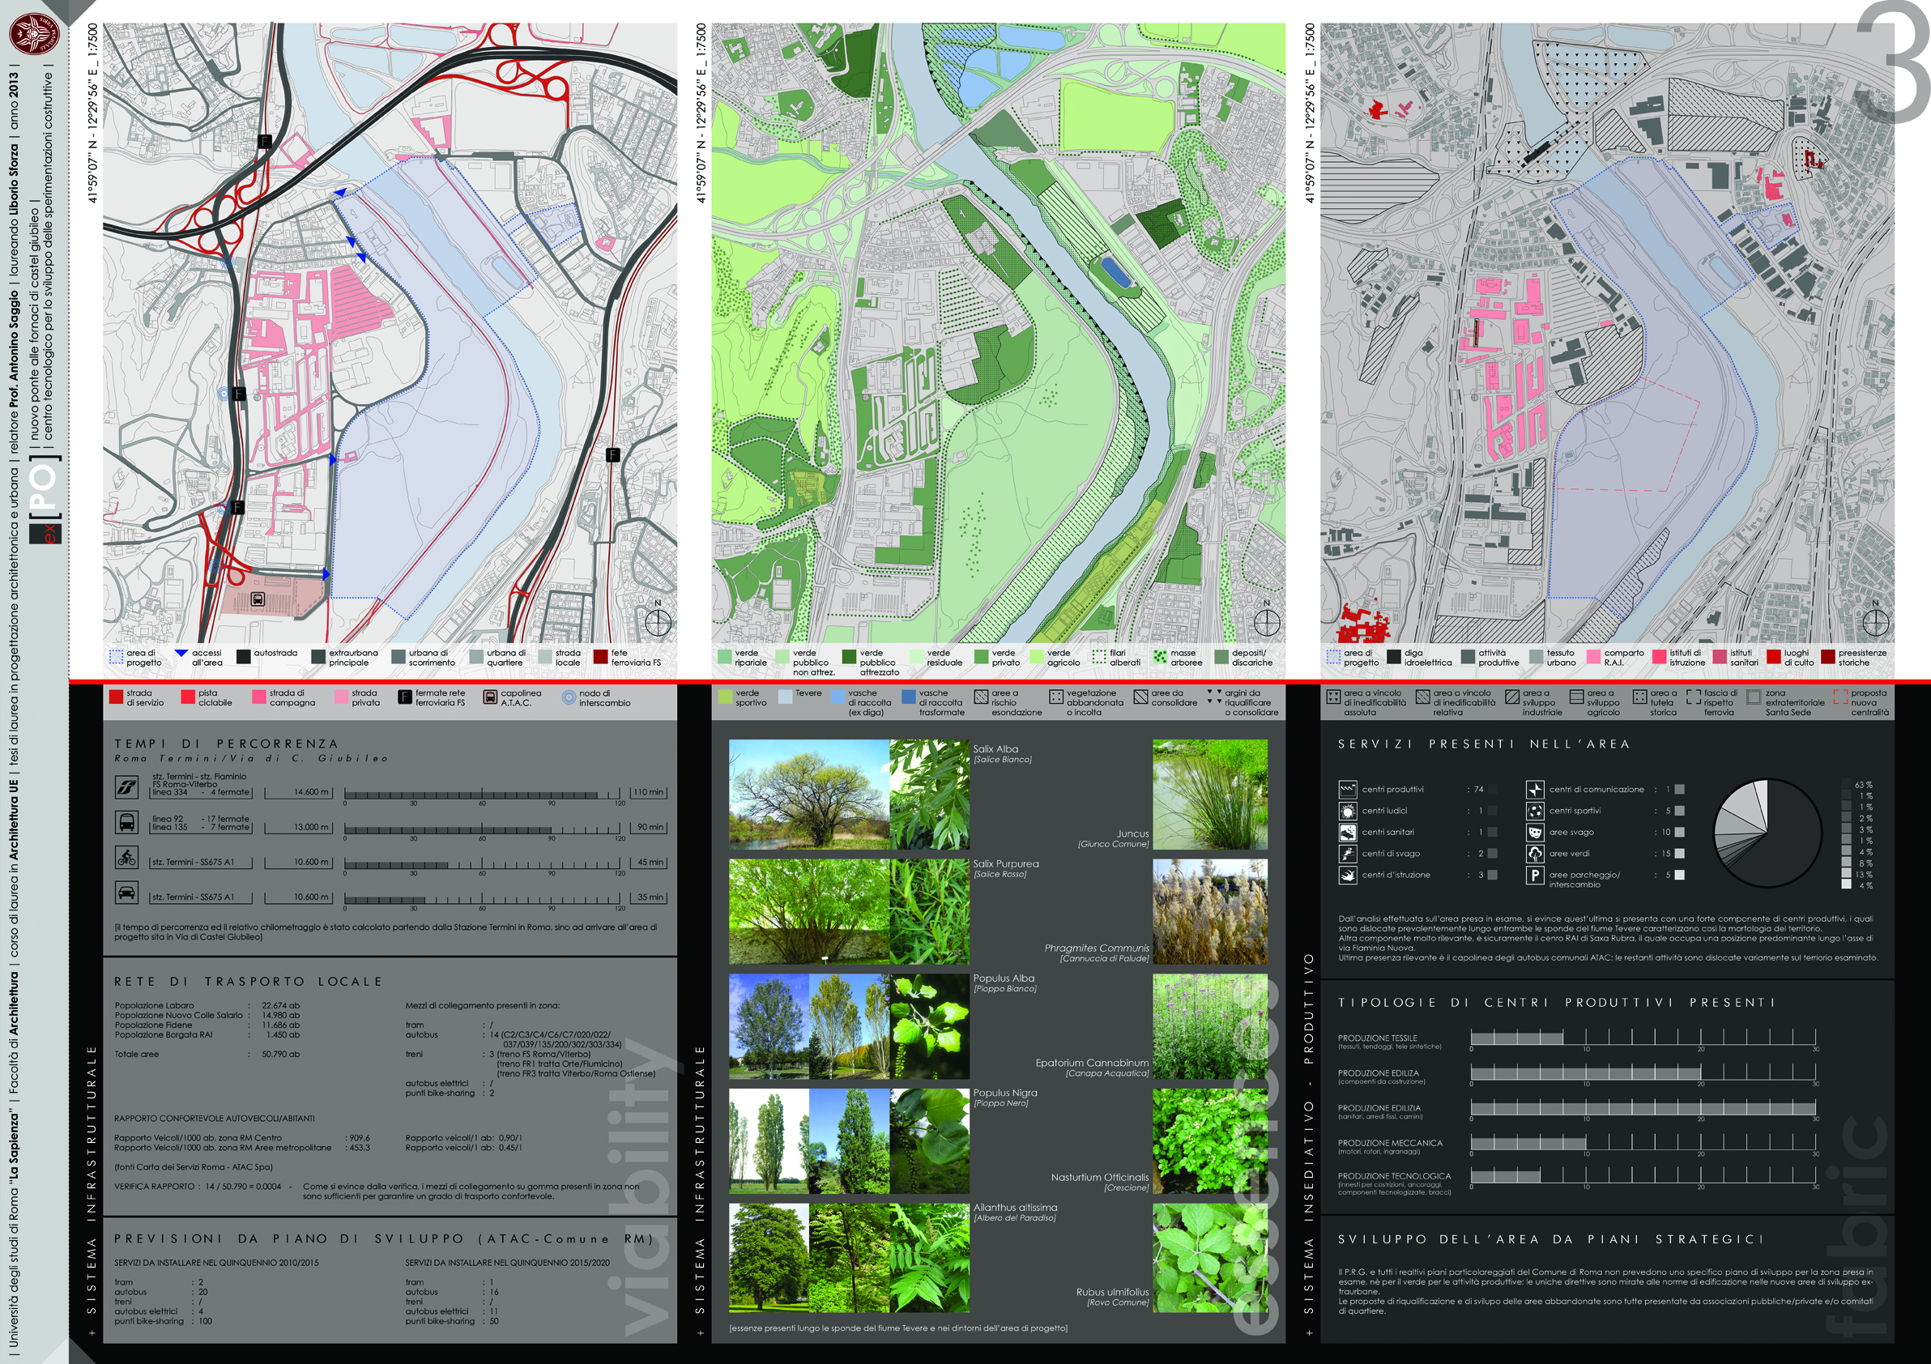Click the tree icon for aree verdi
The image size is (1931, 1364).
(x=1535, y=854)
